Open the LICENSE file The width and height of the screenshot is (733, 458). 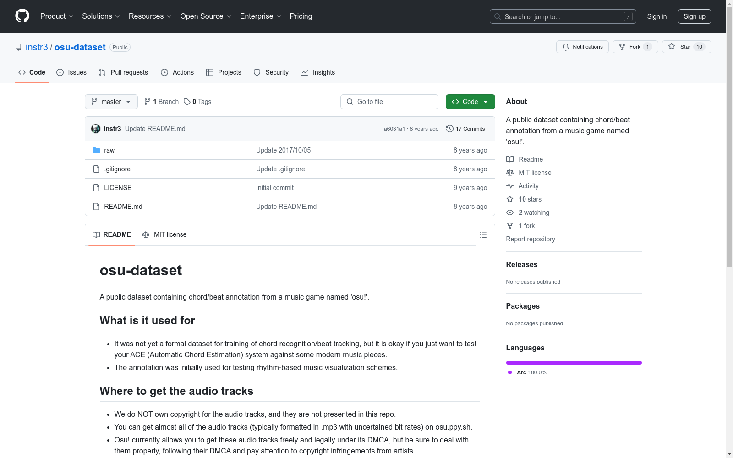pyautogui.click(x=118, y=188)
